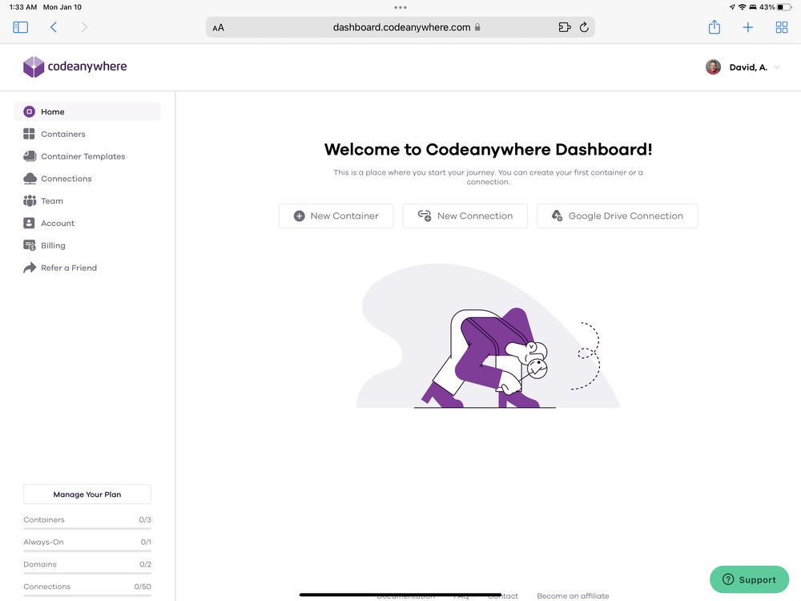Click the Domains 0/2 usage bar
The height and width of the screenshot is (601, 801).
(x=87, y=574)
